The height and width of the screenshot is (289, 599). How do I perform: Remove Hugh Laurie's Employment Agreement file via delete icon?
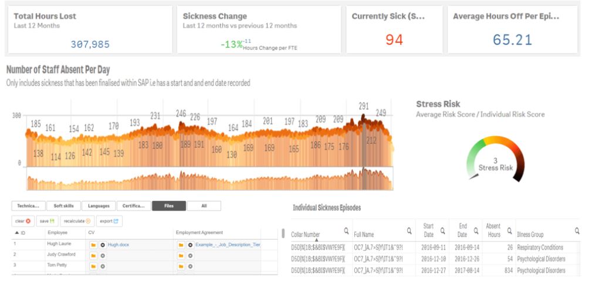pos(190,245)
